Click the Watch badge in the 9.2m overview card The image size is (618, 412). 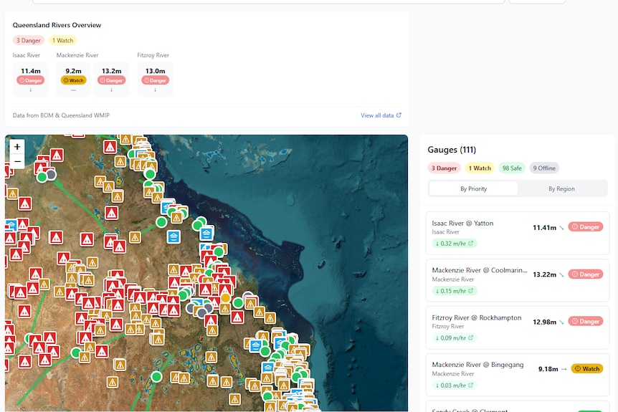(73, 80)
